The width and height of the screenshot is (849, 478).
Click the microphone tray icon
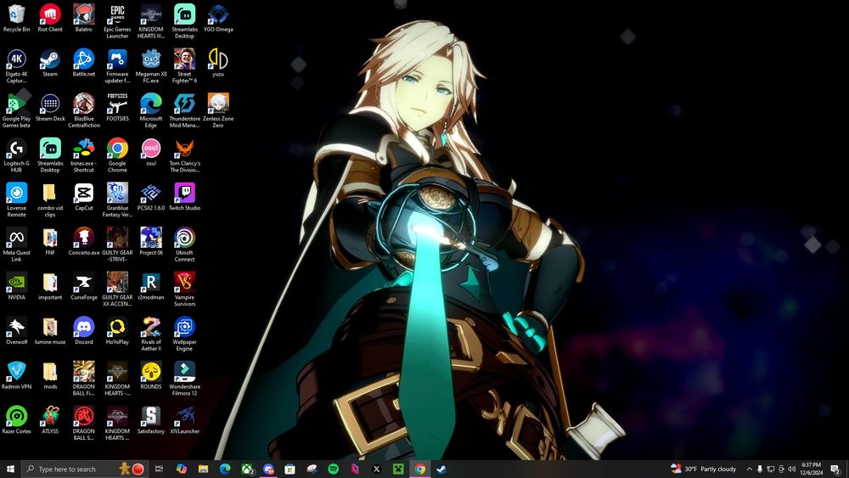[760, 469]
